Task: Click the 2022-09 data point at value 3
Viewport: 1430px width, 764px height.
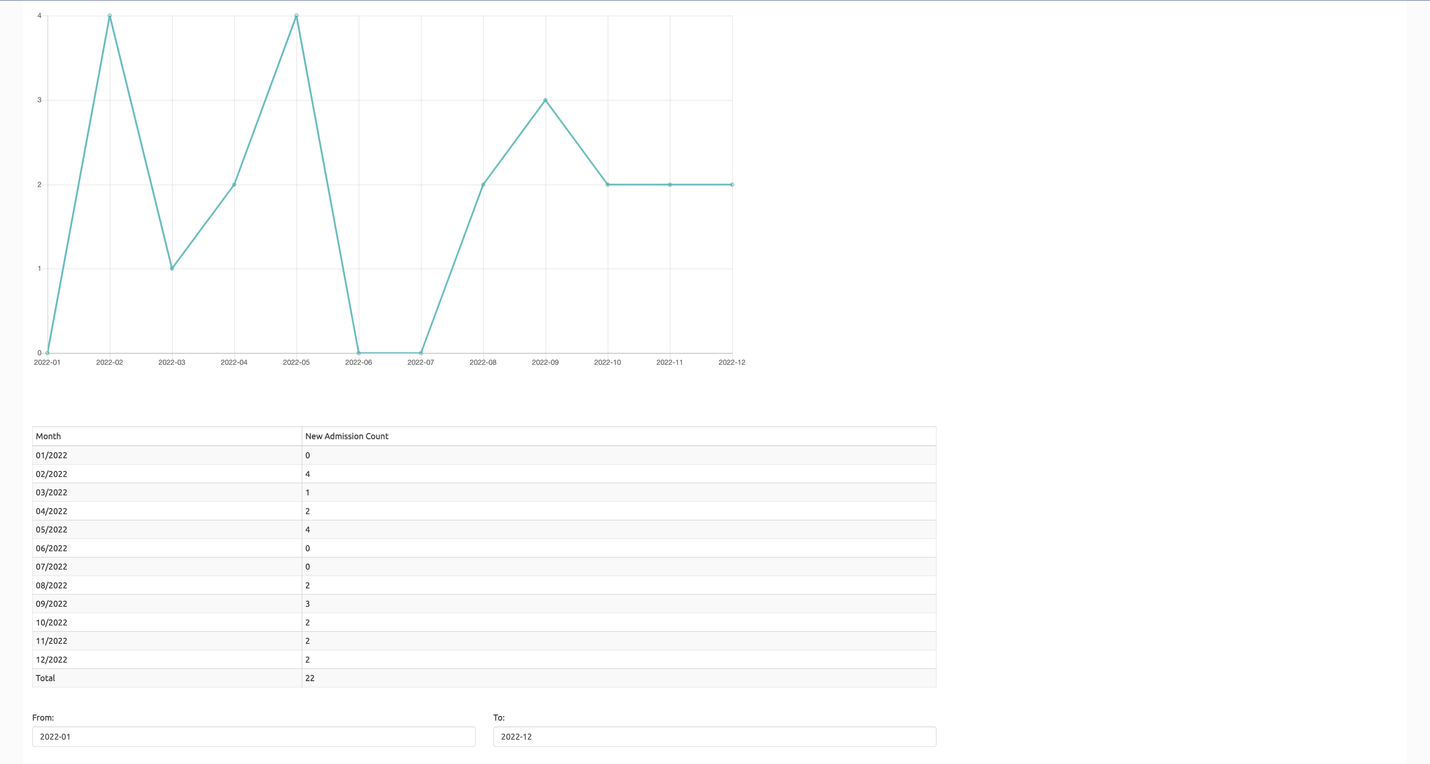Action: (545, 100)
